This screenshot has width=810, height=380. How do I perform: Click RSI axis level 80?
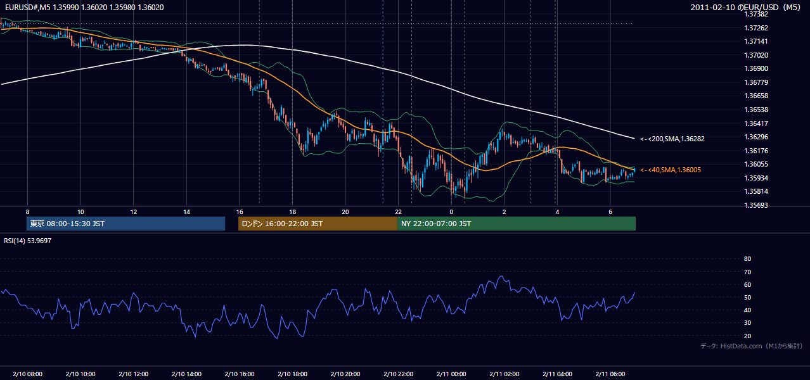click(x=747, y=259)
